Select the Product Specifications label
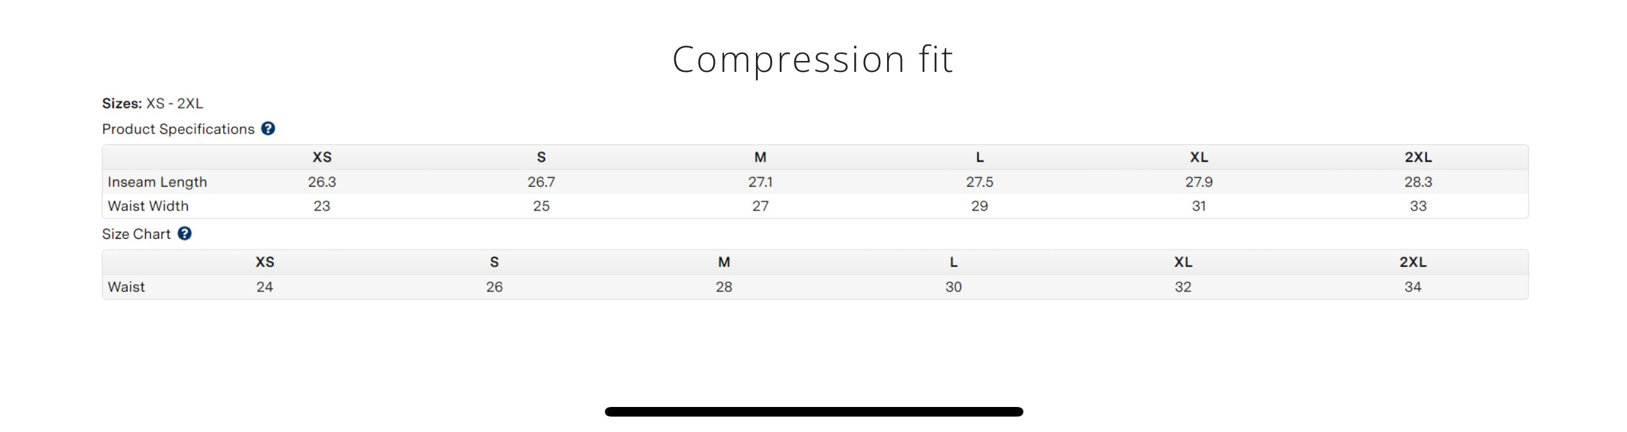 click(178, 129)
